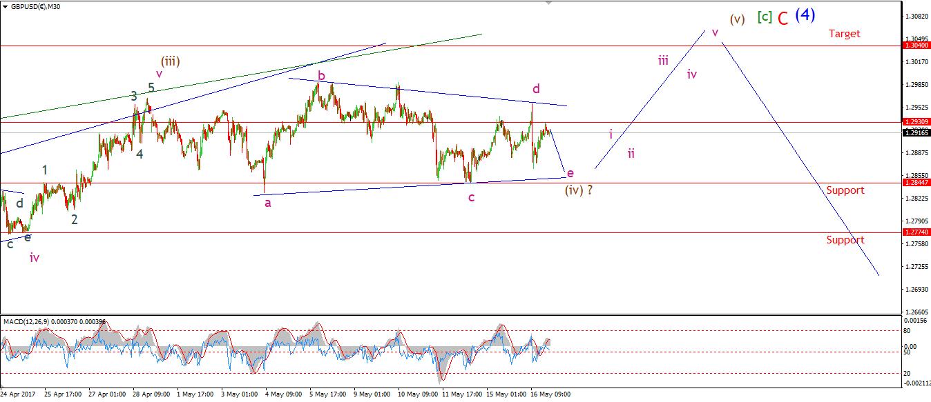Click the red 1.27740 price tag
Screen dimensions: 931x402
916,232
